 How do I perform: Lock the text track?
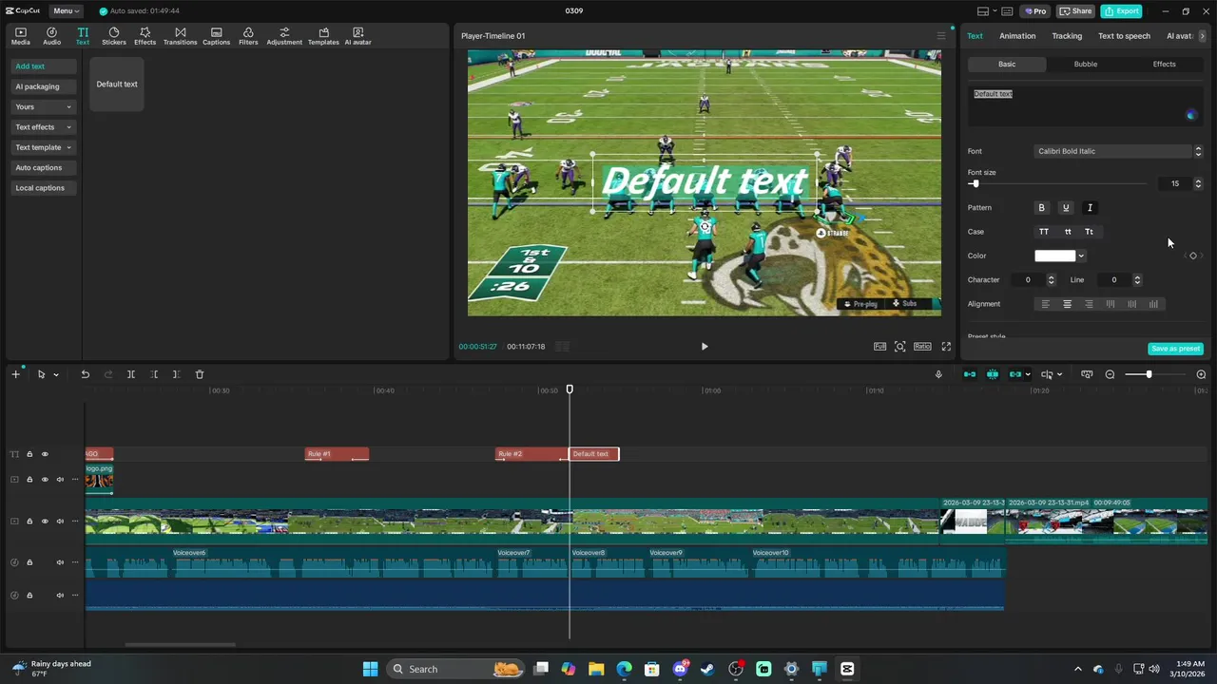[29, 454]
